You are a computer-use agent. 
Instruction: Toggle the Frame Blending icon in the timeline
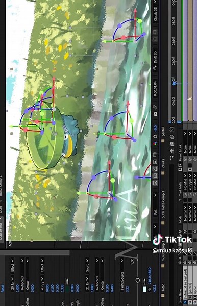(172, 144)
